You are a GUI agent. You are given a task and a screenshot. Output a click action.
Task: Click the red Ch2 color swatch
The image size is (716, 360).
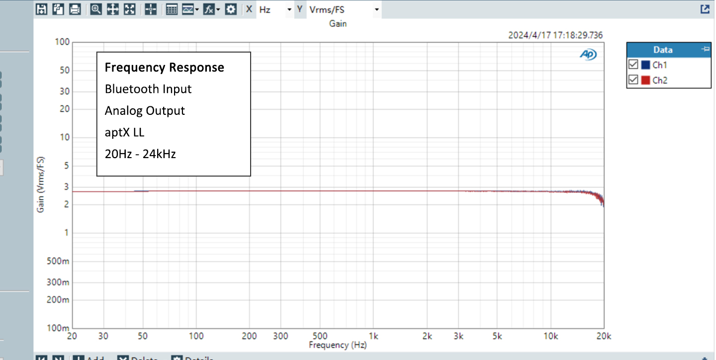(645, 80)
